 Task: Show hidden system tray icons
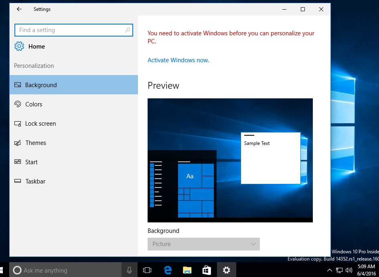pyautogui.click(x=329, y=270)
